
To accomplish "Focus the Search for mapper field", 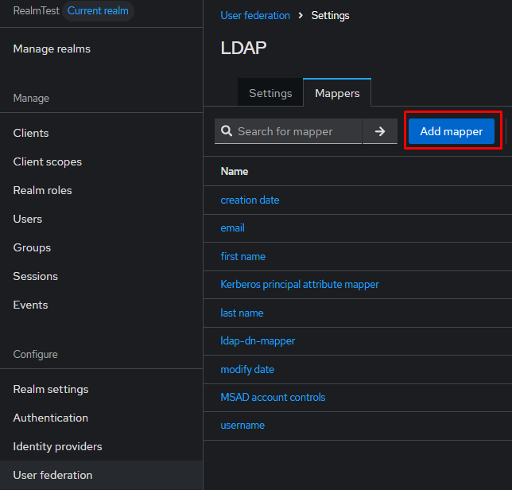I will (x=294, y=131).
